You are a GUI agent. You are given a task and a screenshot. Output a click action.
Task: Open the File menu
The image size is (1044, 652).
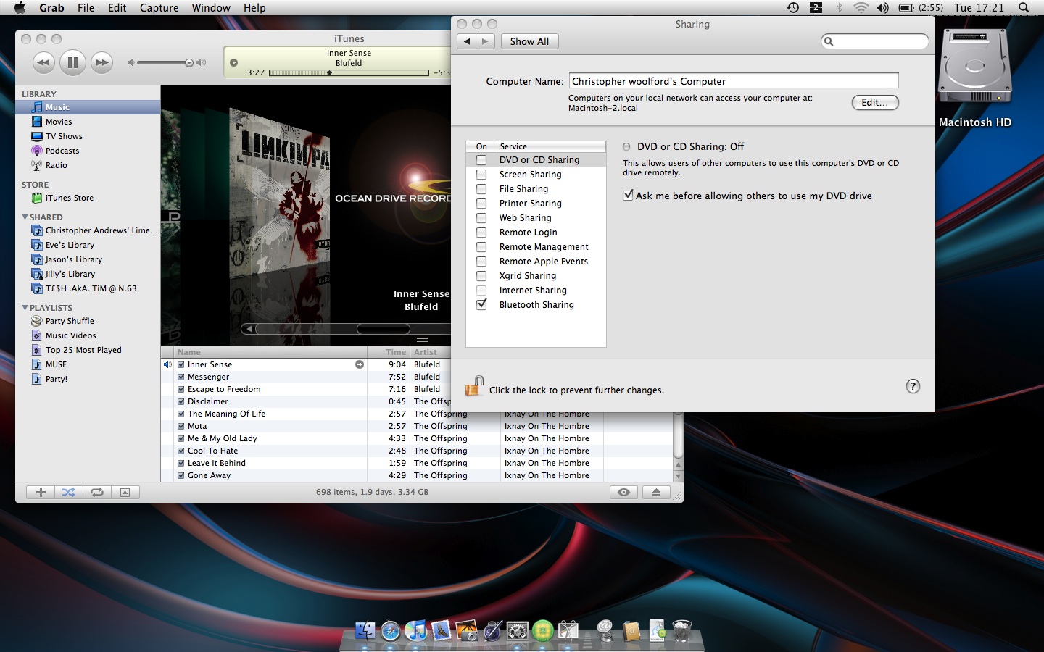click(86, 8)
